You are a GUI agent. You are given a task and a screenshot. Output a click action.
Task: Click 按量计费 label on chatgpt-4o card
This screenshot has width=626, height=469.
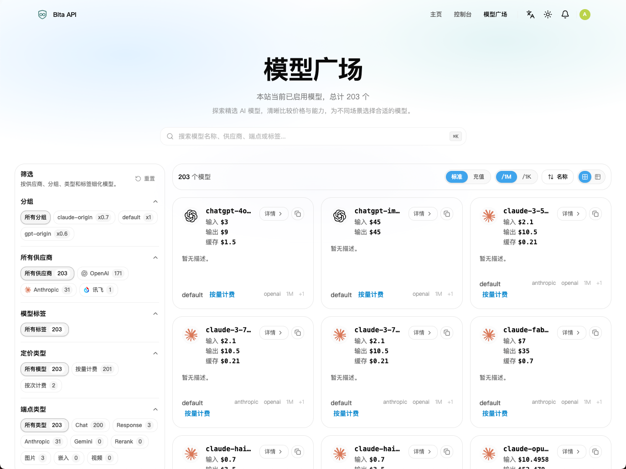(x=222, y=294)
